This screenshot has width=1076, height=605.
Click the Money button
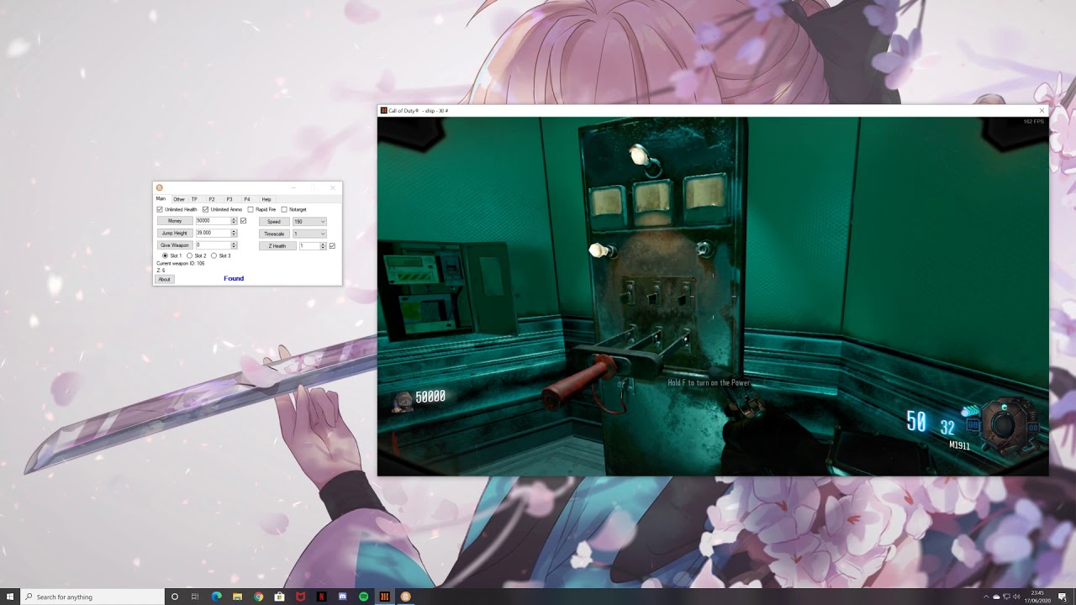click(x=175, y=221)
